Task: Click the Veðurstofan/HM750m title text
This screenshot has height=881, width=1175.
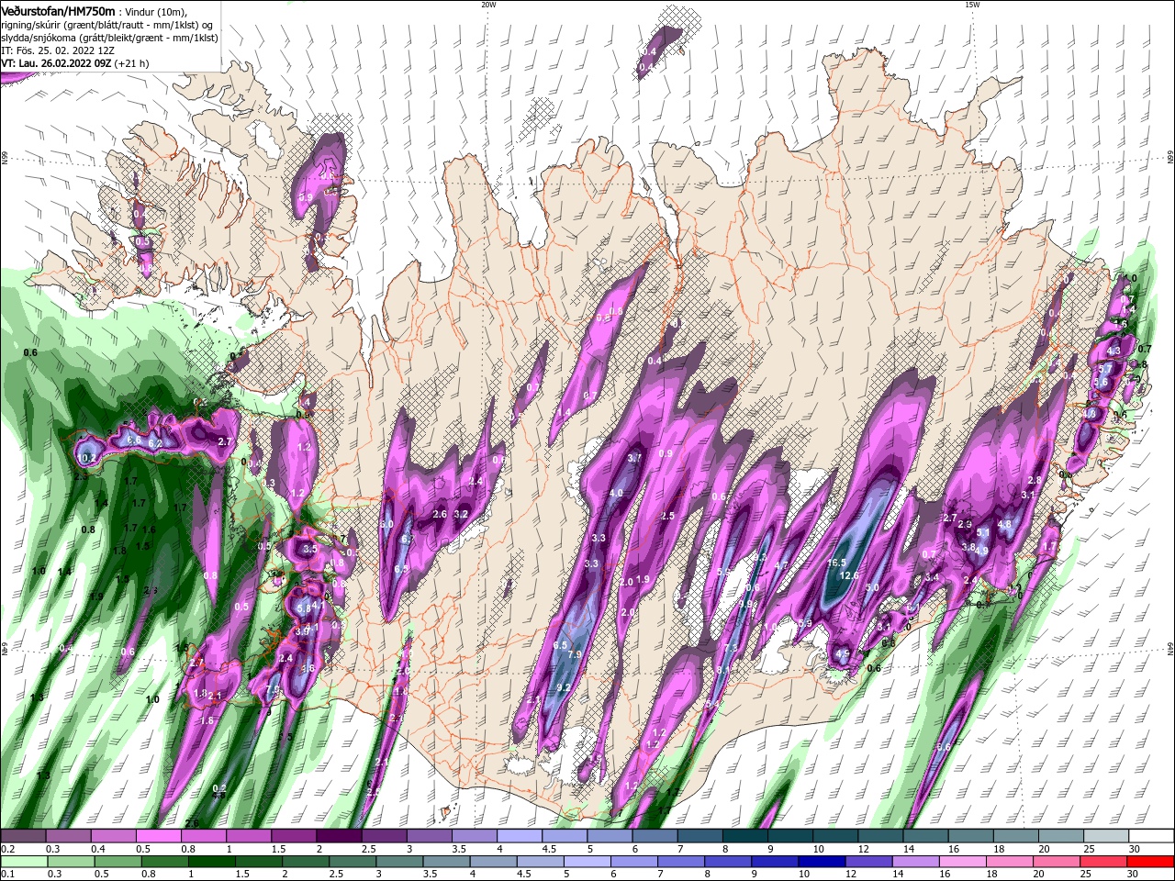Action: coord(59,11)
